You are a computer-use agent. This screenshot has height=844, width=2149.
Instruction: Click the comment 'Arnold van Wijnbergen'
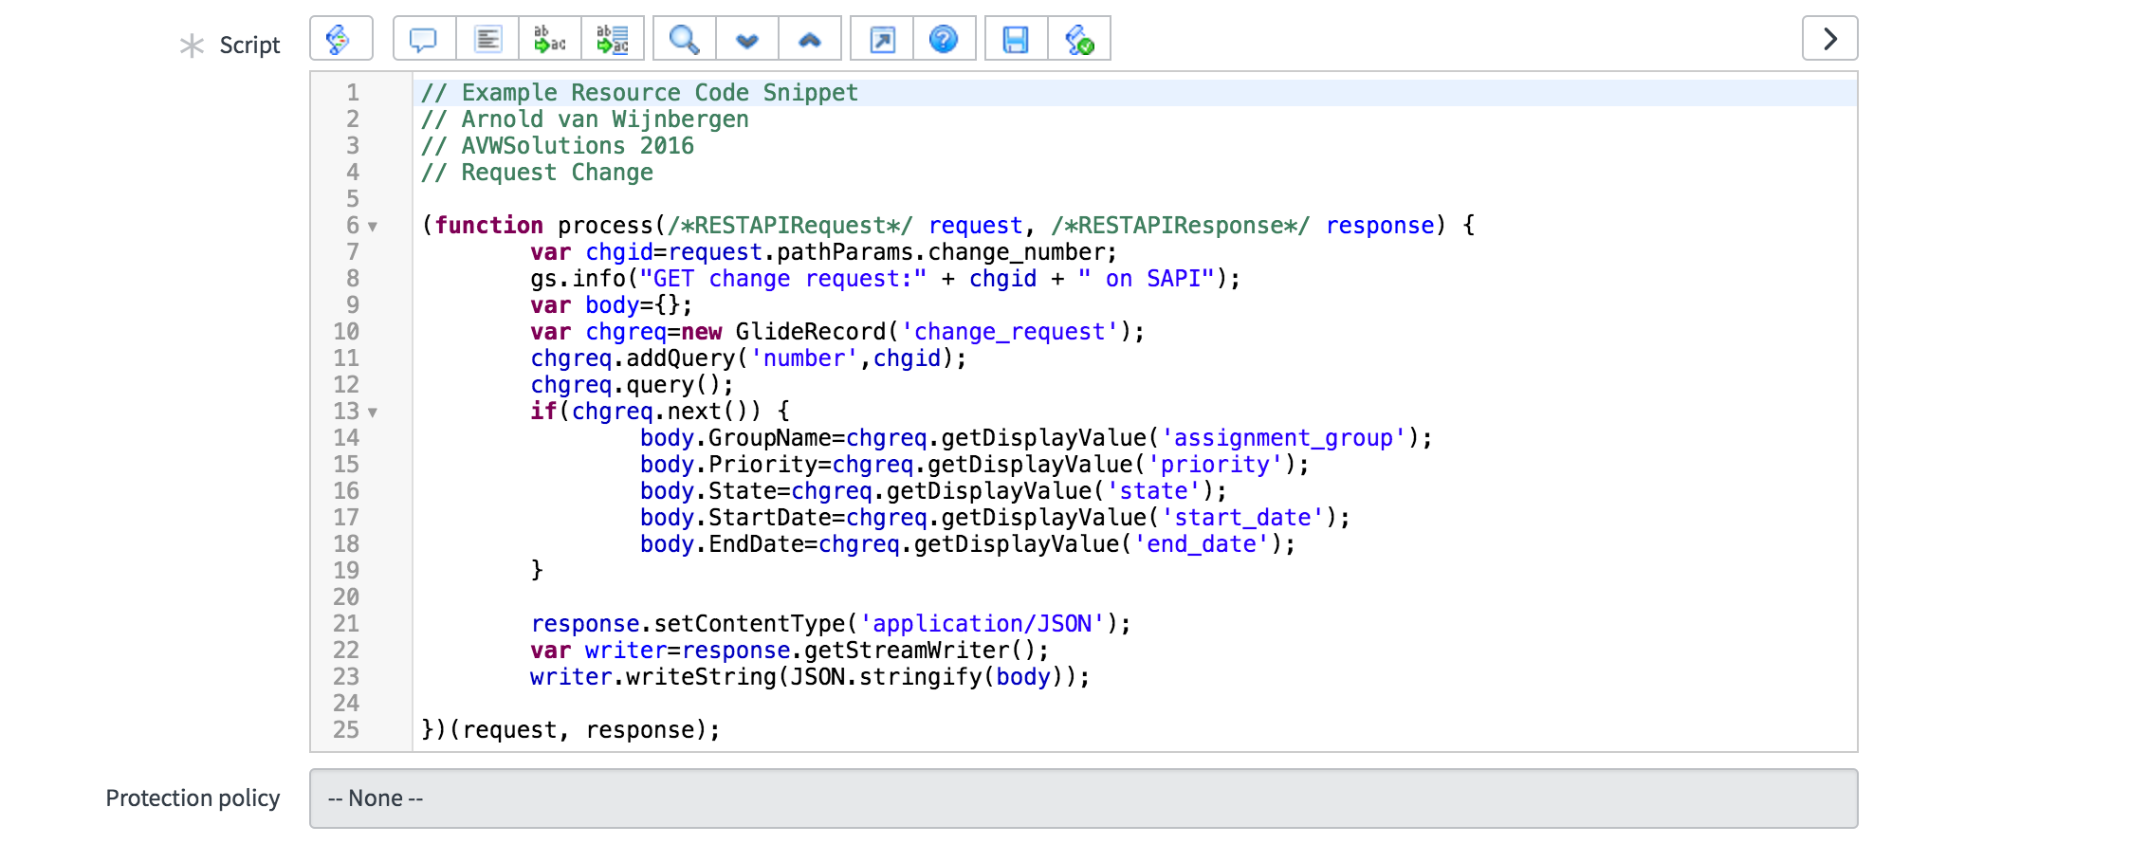[x=605, y=119]
